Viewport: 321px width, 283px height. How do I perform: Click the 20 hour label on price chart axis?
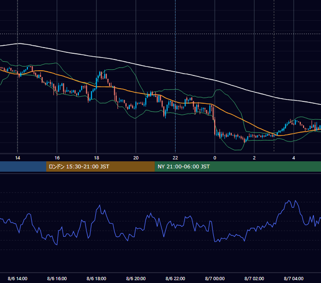click(x=136, y=158)
